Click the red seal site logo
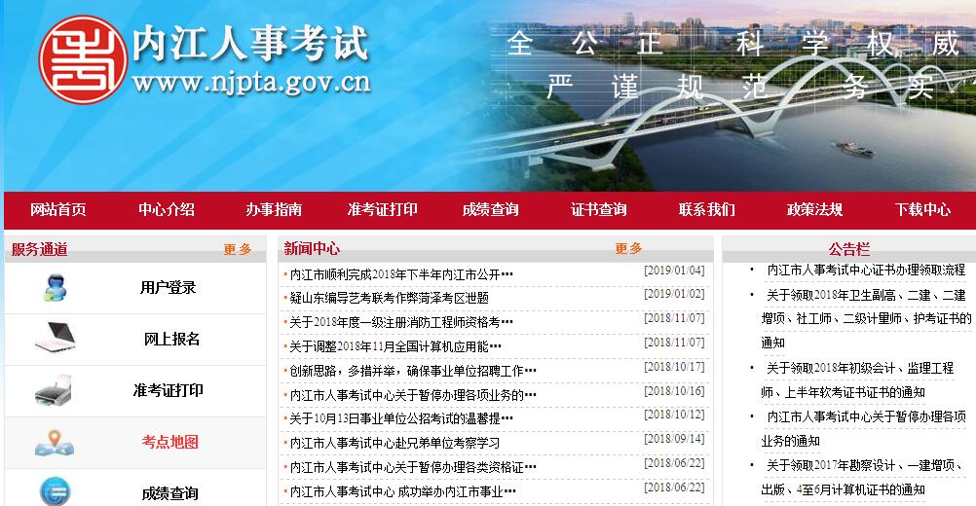976x506 pixels. point(83,61)
